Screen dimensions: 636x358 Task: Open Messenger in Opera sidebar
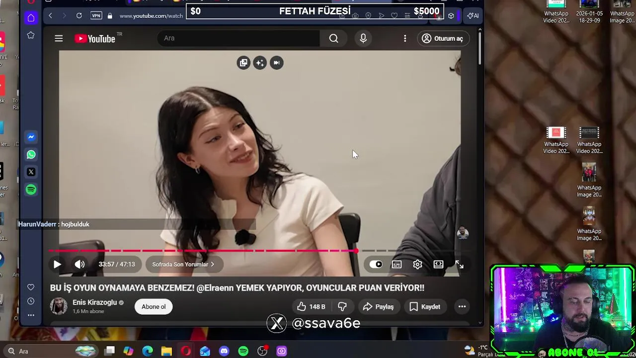click(31, 137)
